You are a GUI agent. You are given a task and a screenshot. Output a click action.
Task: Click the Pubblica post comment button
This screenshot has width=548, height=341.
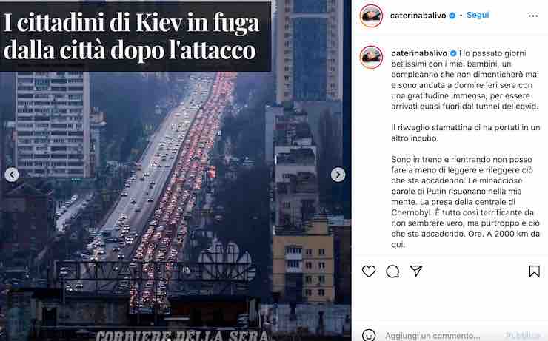point(523,336)
